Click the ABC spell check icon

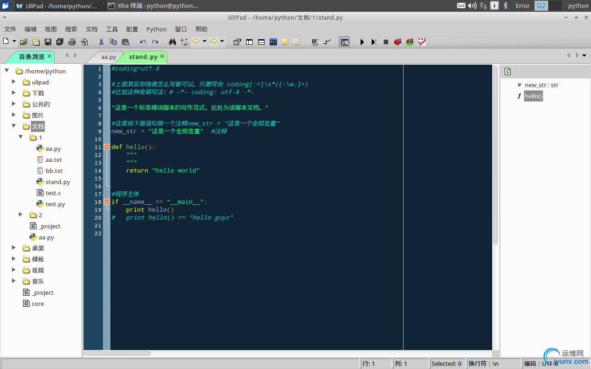click(x=422, y=42)
